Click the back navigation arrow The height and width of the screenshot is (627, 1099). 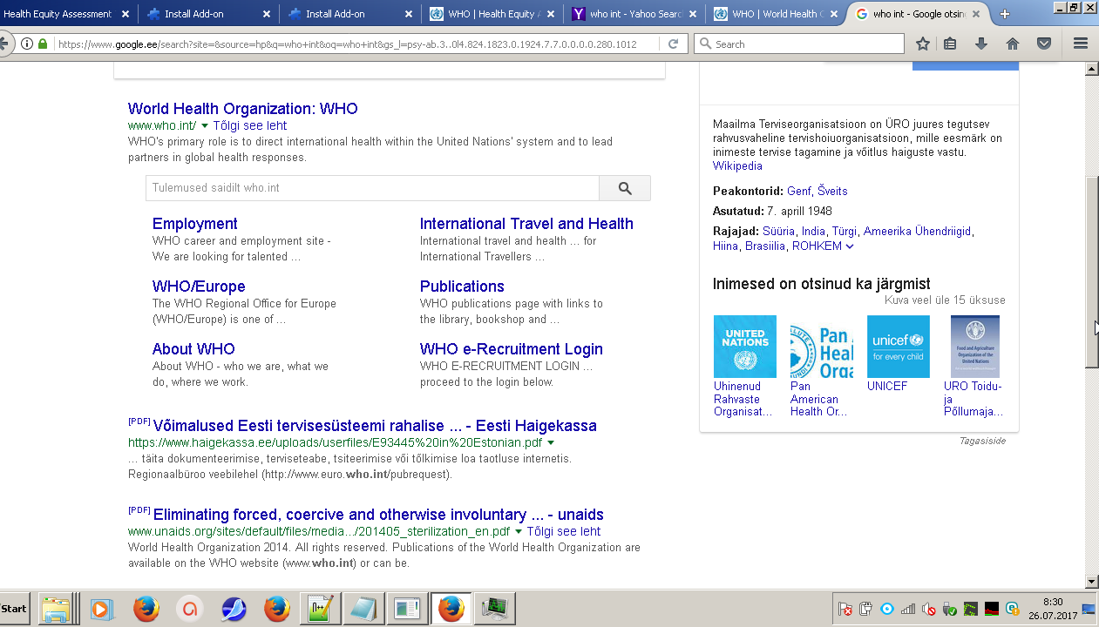(x=5, y=44)
